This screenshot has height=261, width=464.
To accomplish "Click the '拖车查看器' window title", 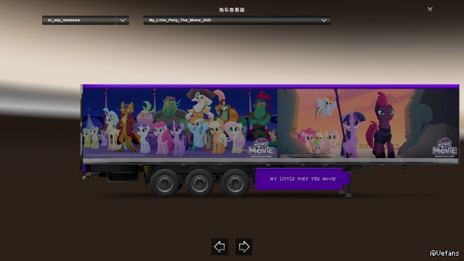I will (232, 10).
